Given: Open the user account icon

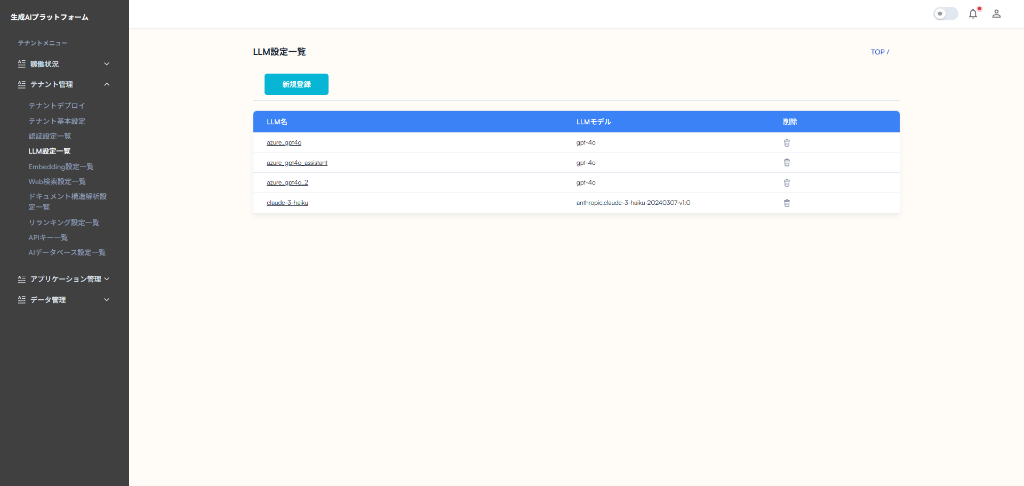Looking at the screenshot, I should tap(996, 14).
